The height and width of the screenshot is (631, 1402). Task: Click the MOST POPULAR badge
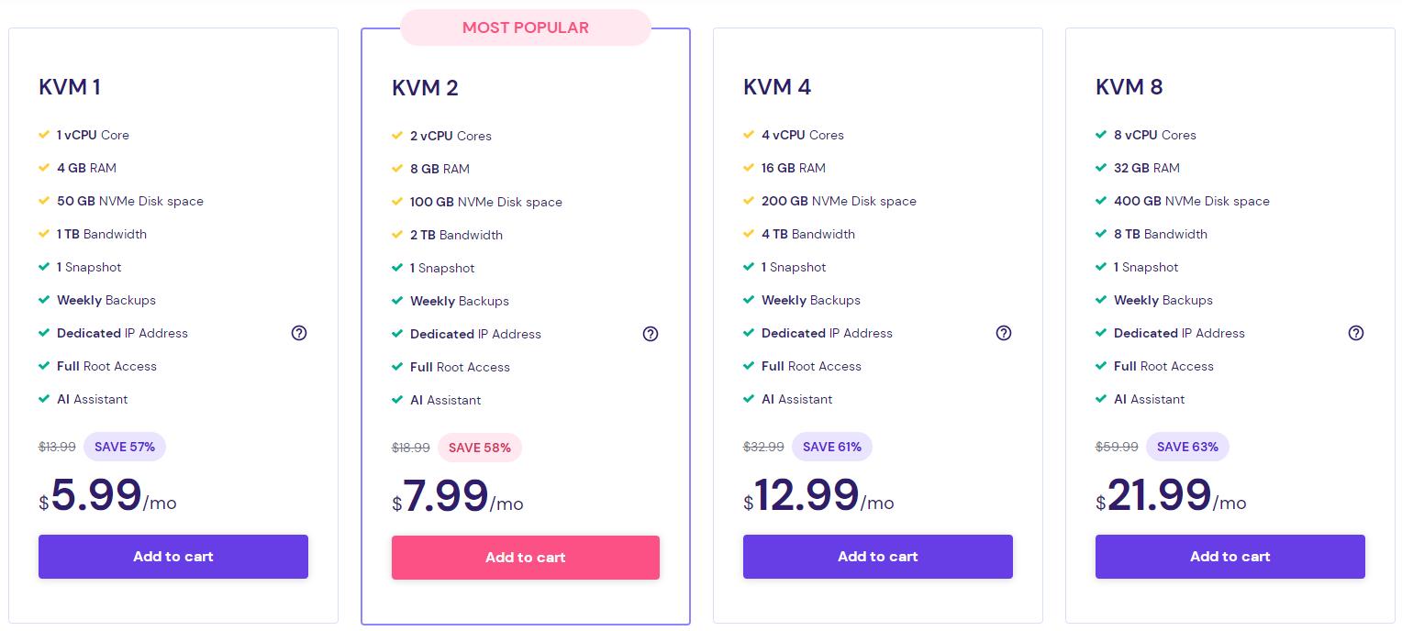coord(526,28)
